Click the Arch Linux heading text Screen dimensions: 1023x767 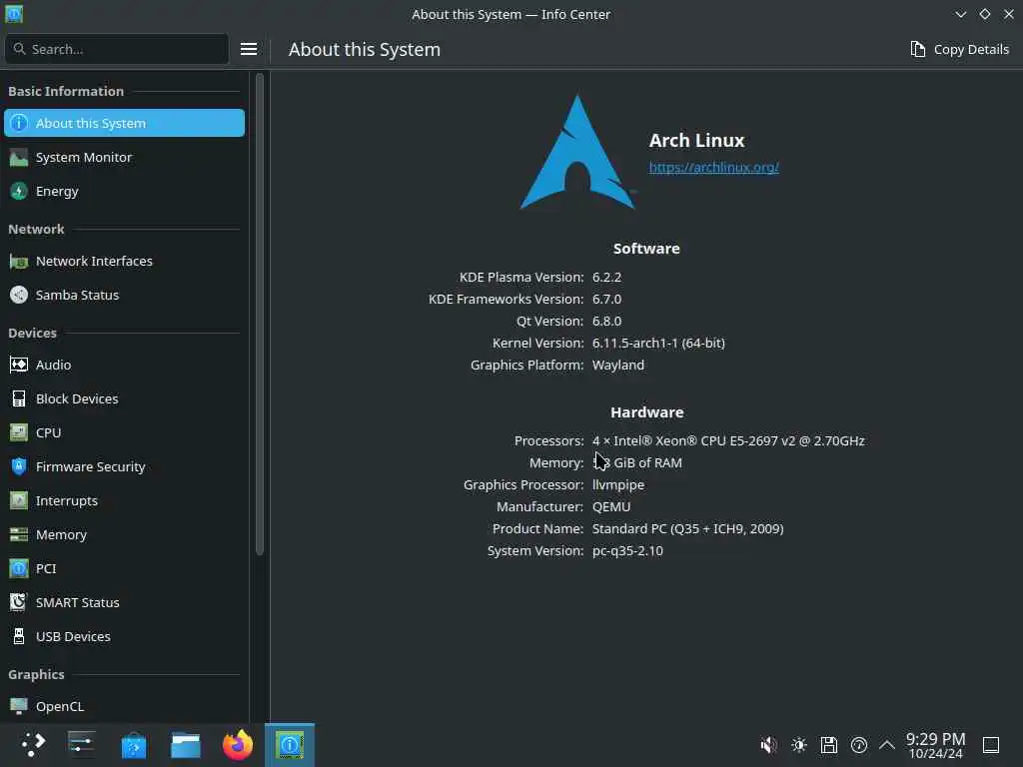696,140
